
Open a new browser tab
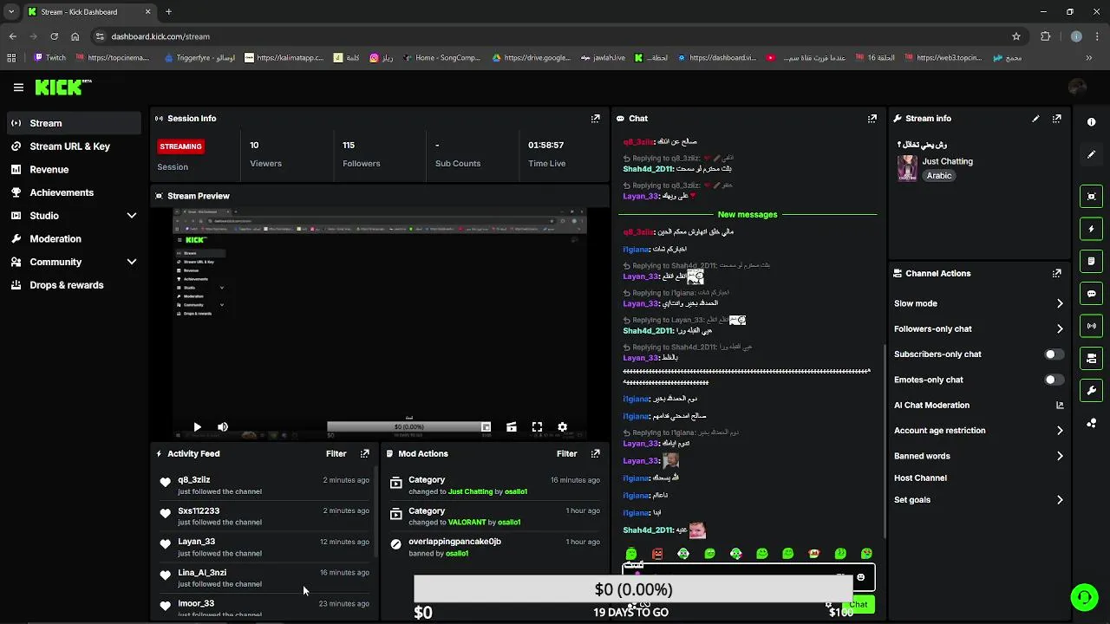[168, 12]
